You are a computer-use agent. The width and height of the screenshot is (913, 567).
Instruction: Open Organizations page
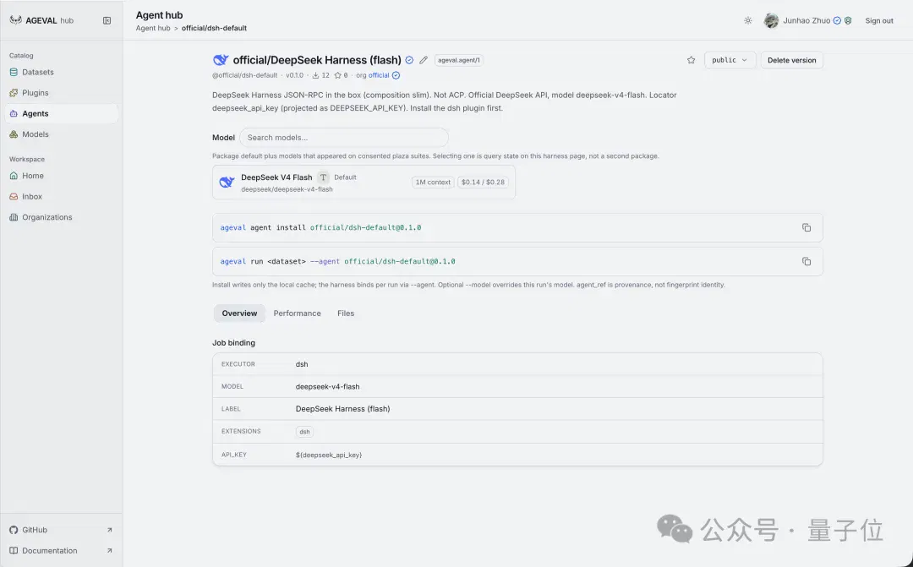(x=61, y=217)
